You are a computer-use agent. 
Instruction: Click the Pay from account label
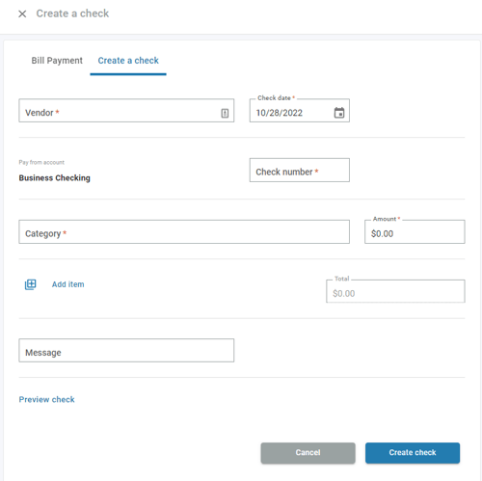[x=41, y=162]
